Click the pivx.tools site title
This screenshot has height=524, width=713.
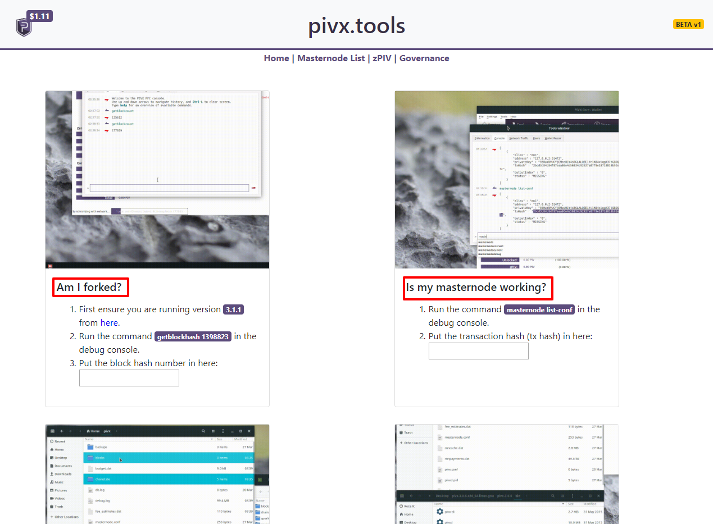[356, 26]
